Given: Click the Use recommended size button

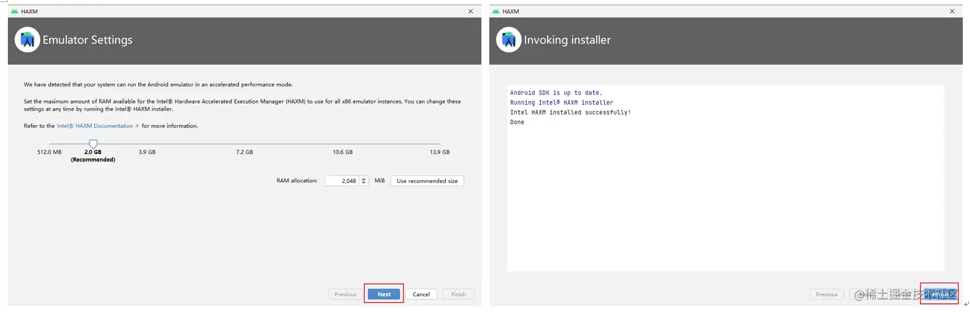Looking at the screenshot, I should point(427,181).
